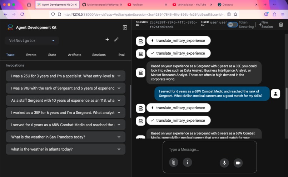
Task: Open first translate_military_experience checkmark response chip
Action: (179, 53)
